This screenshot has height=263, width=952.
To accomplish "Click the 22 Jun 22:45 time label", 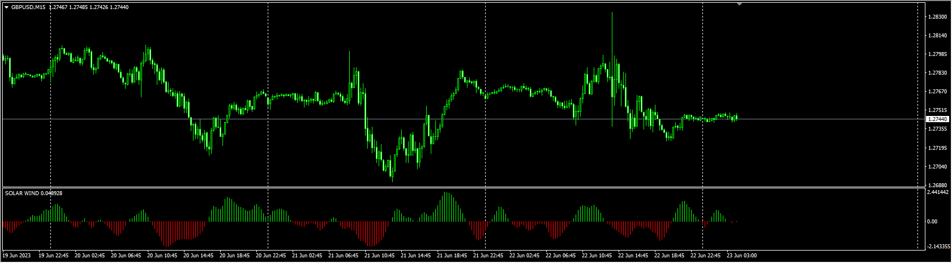I will click(x=706, y=256).
